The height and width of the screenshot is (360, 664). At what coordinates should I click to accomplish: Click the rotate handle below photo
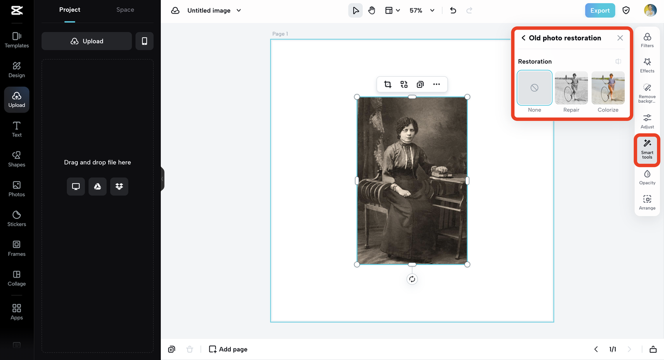pos(412,279)
